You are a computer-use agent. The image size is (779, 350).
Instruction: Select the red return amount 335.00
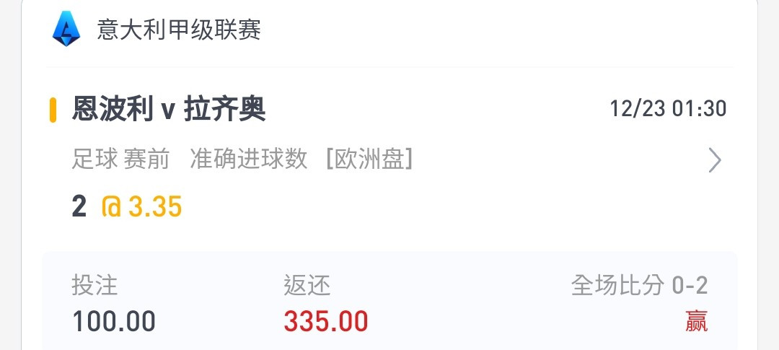tap(326, 321)
